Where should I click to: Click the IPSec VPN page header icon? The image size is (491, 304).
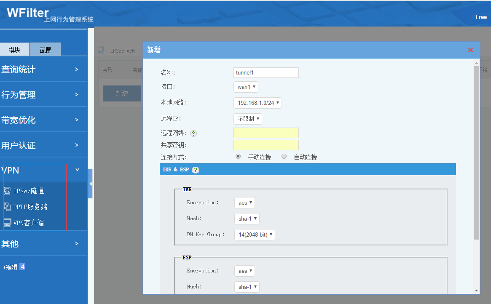tap(101, 50)
